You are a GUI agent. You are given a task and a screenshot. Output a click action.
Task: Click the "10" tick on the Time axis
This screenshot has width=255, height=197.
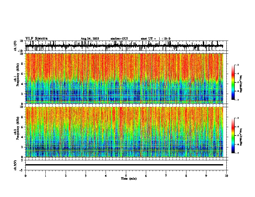tap(226, 176)
